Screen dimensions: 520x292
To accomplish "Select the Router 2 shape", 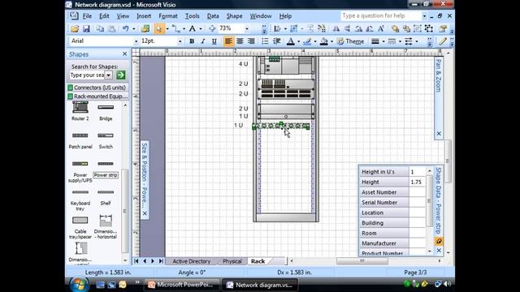I will pos(80,111).
